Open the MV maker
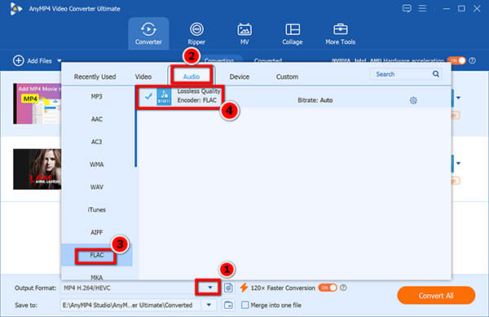Screen dimensions: 489x317 tap(244, 33)
